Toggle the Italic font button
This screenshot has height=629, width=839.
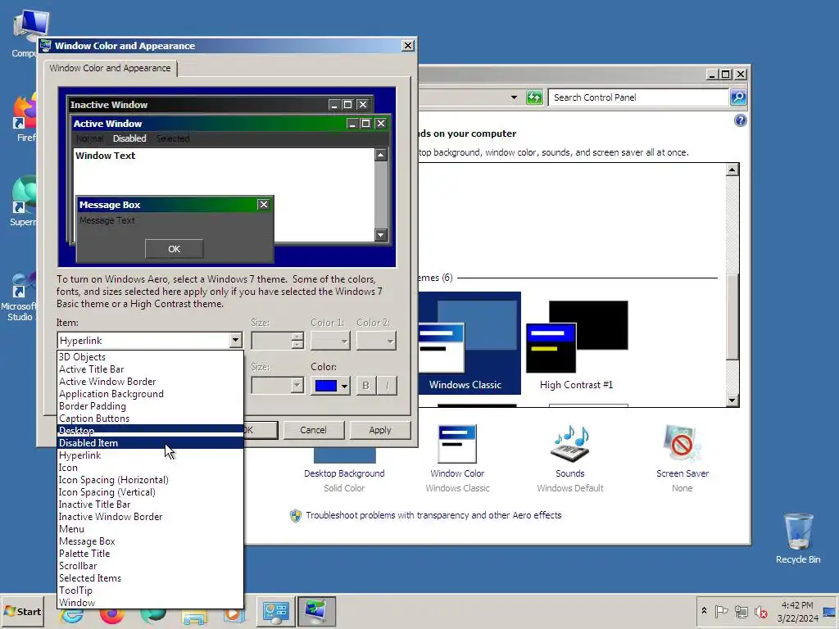(x=388, y=385)
